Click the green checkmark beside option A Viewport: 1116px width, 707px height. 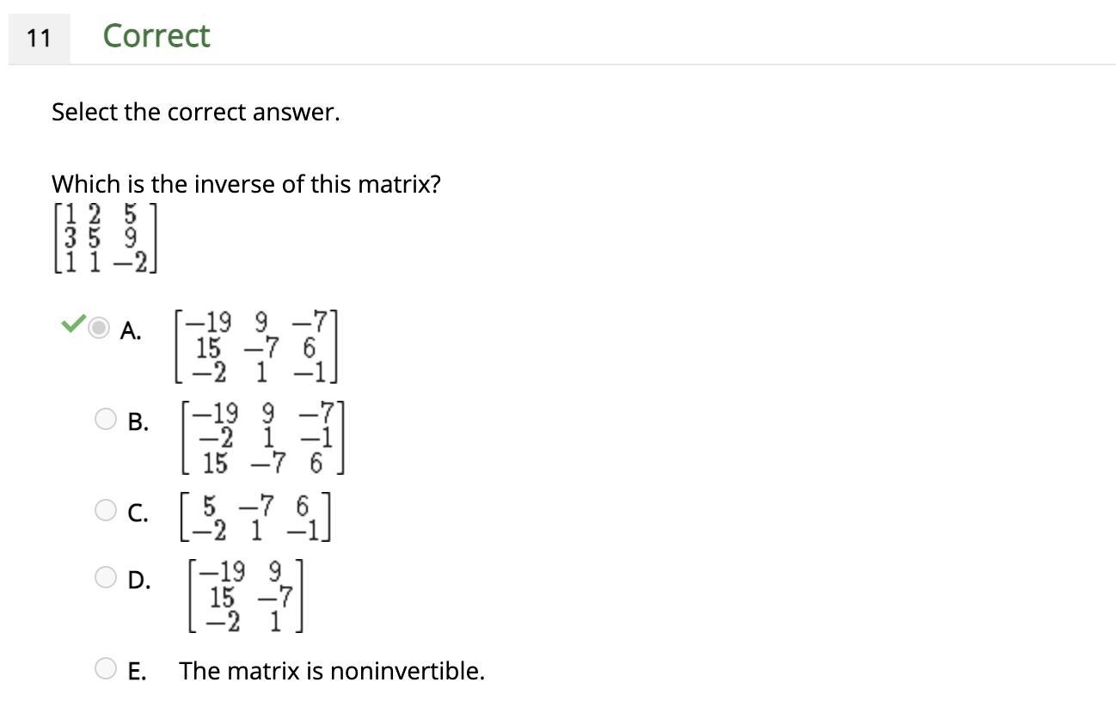73,324
